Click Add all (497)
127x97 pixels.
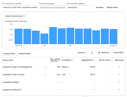click(118, 53)
